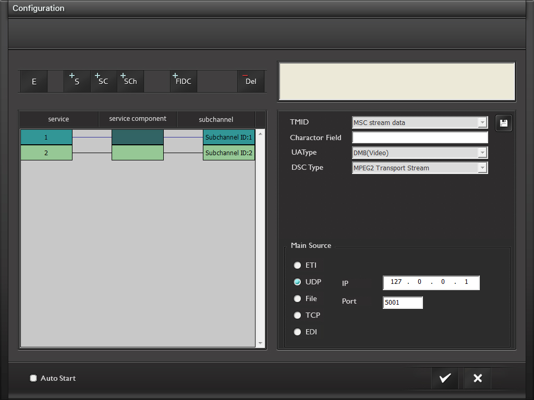Cancel configuration with the X button

click(x=477, y=378)
